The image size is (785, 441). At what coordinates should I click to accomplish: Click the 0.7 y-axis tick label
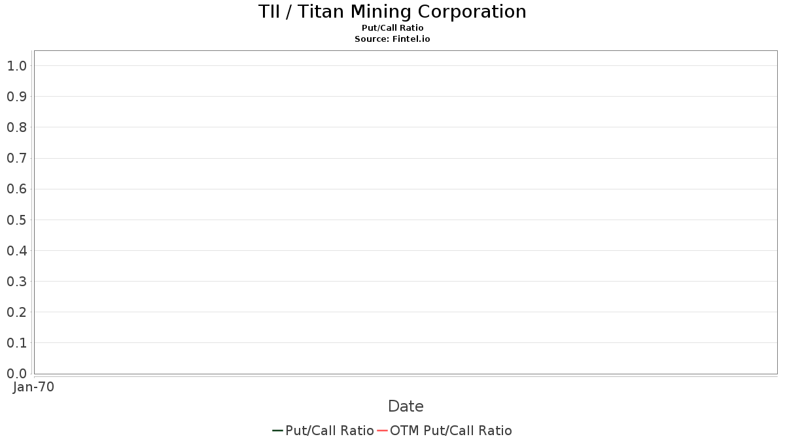click(x=16, y=158)
